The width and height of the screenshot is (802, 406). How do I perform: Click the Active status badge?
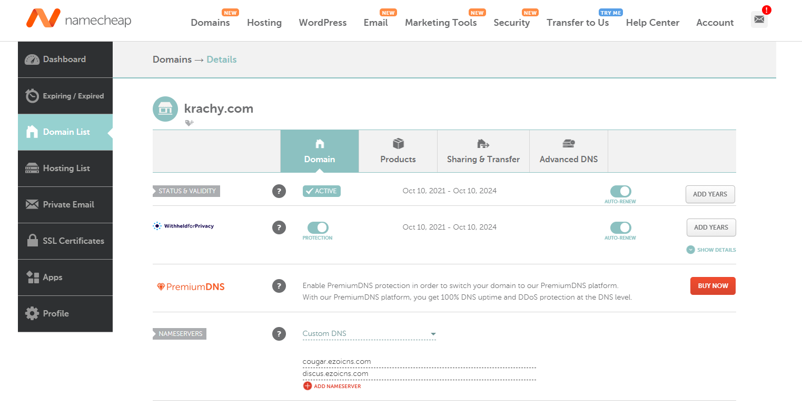(x=322, y=191)
